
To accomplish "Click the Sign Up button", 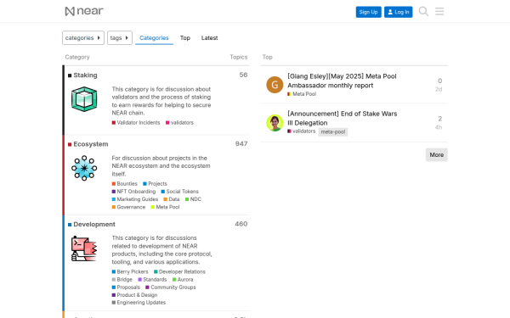I will pos(369,12).
